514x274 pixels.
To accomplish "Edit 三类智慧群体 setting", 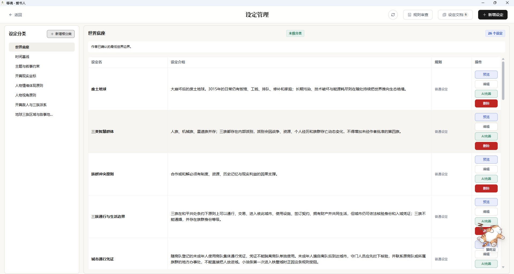I will pyautogui.click(x=486, y=127).
